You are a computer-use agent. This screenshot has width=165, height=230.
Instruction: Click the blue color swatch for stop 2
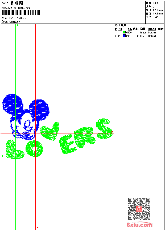tap(124, 36)
